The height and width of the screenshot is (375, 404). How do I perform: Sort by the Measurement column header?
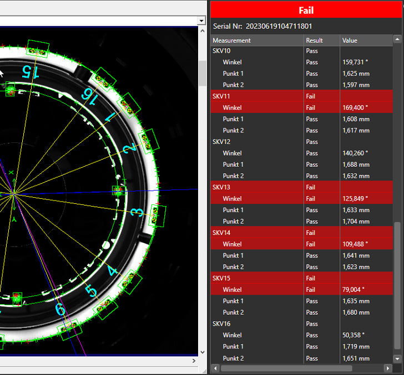point(231,40)
